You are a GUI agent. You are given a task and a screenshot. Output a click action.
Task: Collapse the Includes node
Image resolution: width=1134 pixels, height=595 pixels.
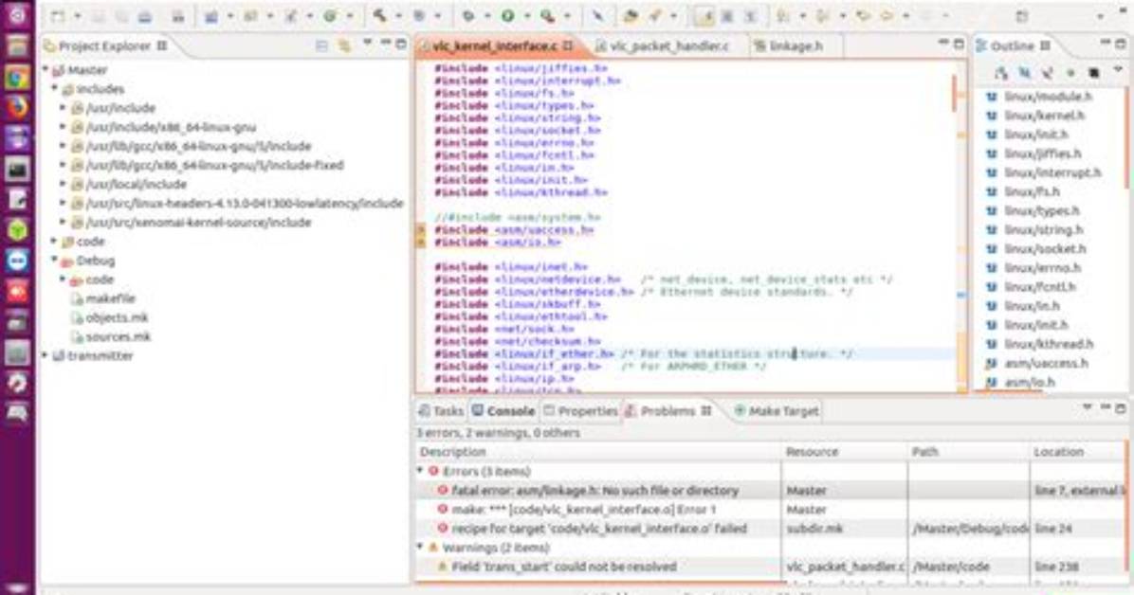click(53, 88)
